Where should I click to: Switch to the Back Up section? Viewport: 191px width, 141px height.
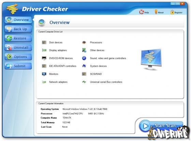tap(18, 29)
